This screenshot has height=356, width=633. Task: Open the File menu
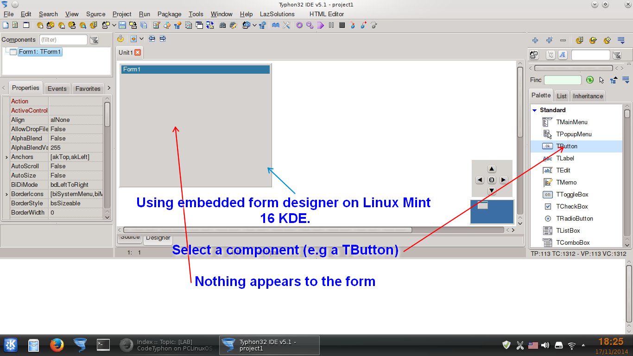[8, 14]
